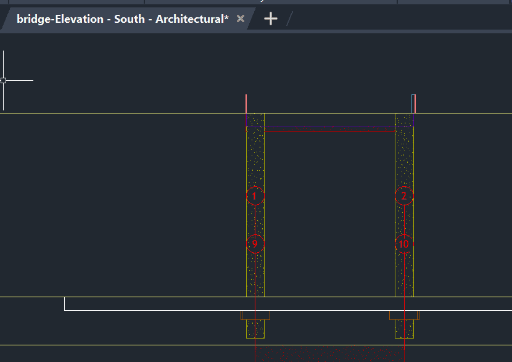Pick the grid bubble labeled 10

[404, 244]
